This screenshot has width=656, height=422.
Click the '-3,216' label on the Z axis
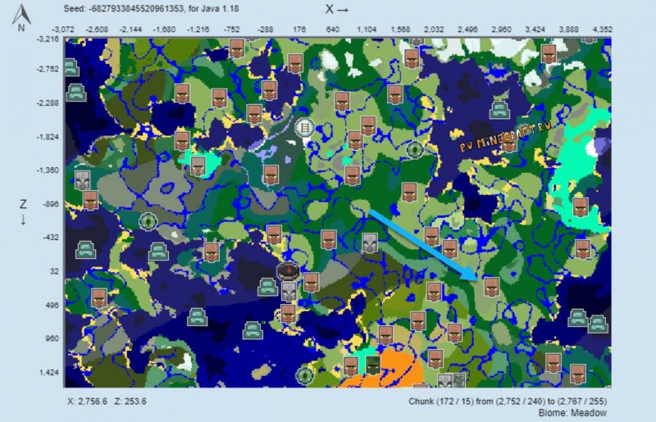48,39
